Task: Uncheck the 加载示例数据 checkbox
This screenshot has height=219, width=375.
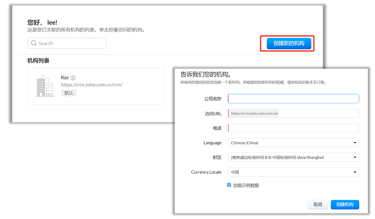Action: (229, 185)
